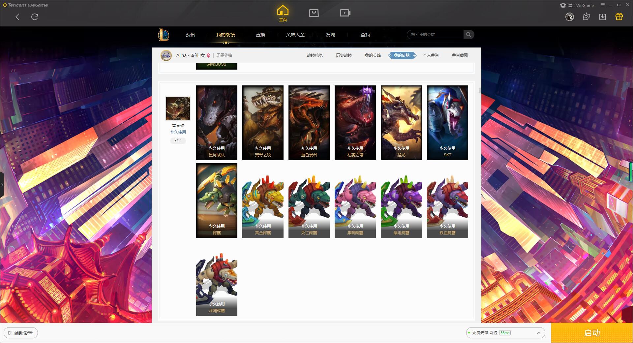The height and width of the screenshot is (343, 633).
Task: Expand the collapsed left side panel arrow
Action: tap(2, 185)
